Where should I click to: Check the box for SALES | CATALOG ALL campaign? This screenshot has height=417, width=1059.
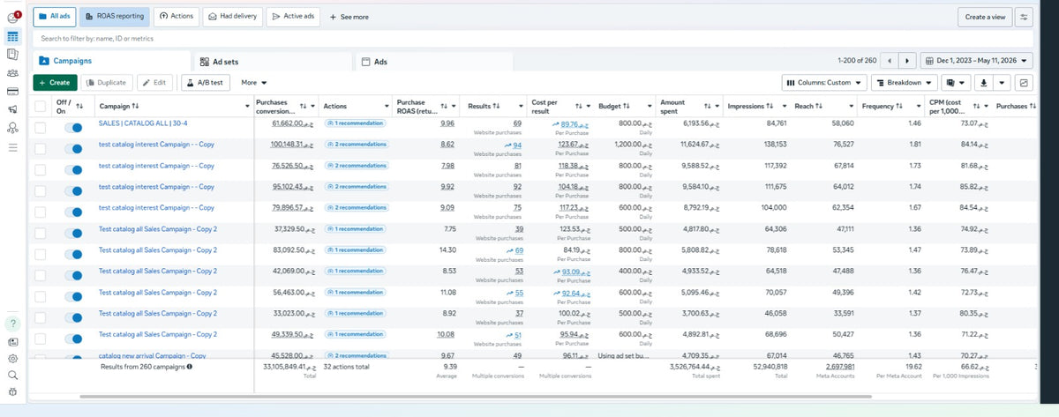40,128
